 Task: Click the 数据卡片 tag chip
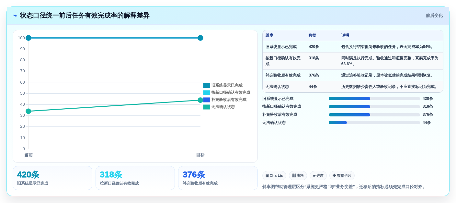(x=342, y=176)
